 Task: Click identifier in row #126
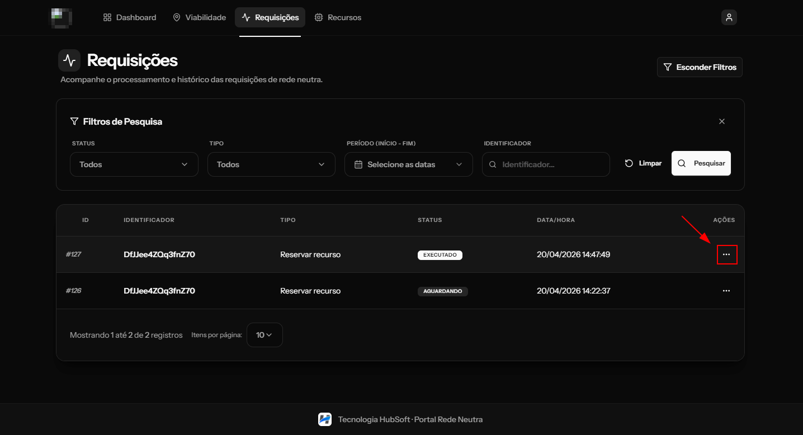(159, 291)
